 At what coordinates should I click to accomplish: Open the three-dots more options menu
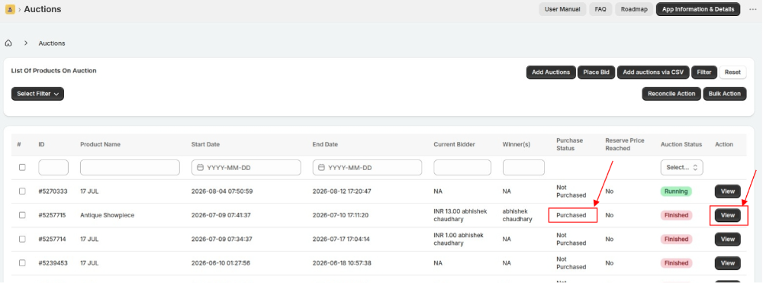tap(752, 9)
